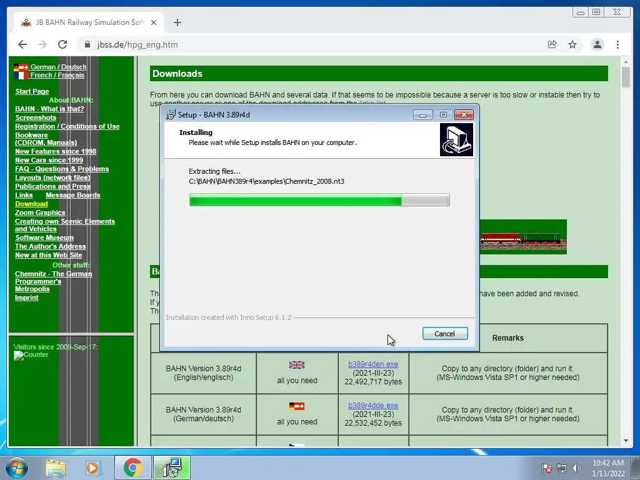640x480 pixels.
Task: Open Registration / Conditions of Use
Action: [67, 126]
